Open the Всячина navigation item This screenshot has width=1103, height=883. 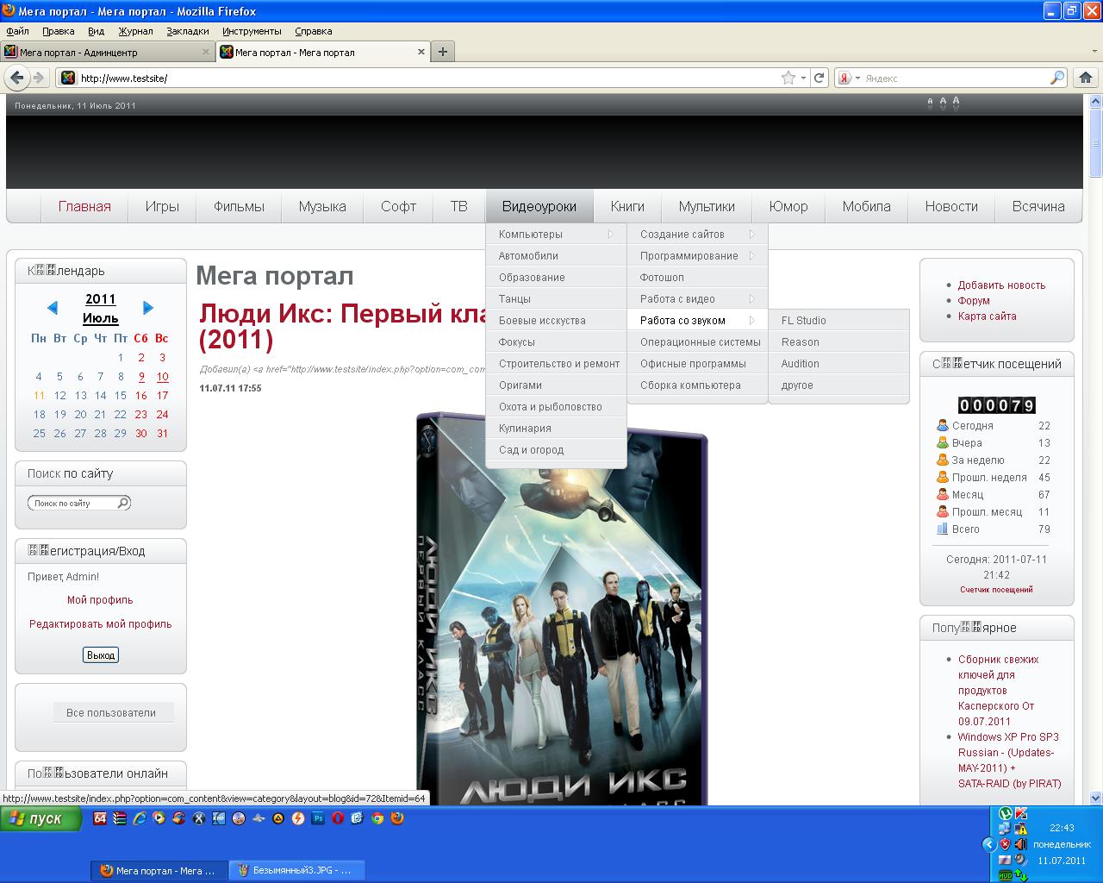pyautogui.click(x=1038, y=207)
